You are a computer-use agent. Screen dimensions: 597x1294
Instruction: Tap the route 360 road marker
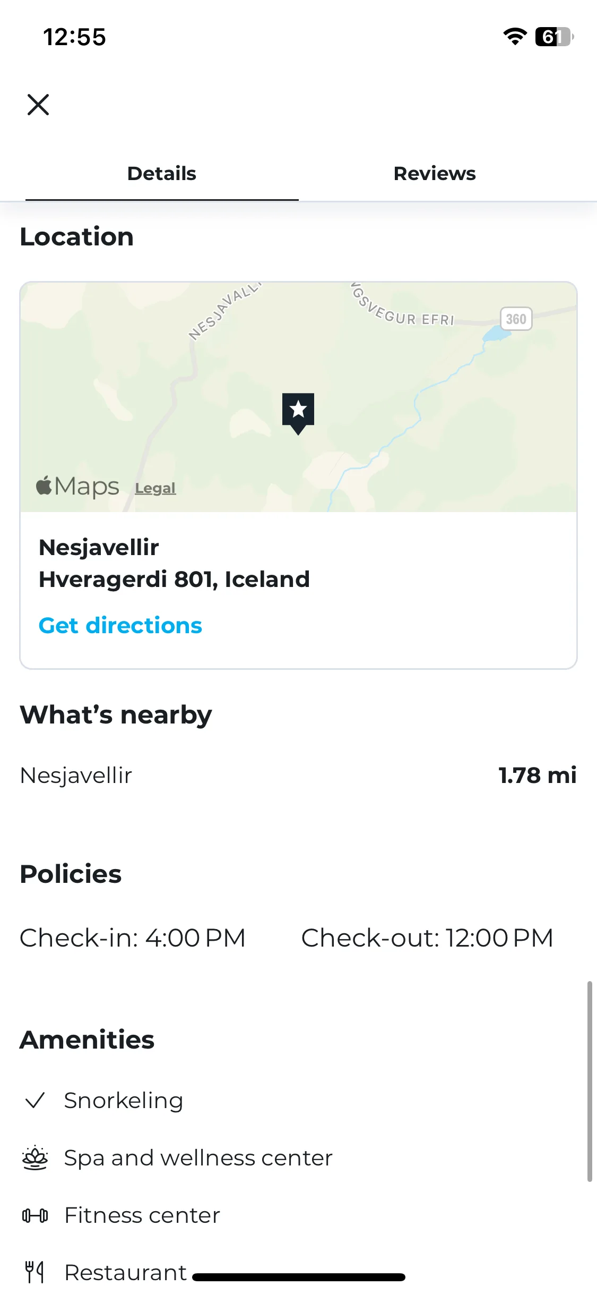click(x=516, y=319)
